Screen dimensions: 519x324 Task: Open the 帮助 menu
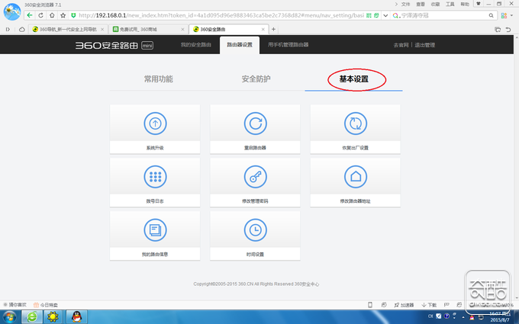465,5
